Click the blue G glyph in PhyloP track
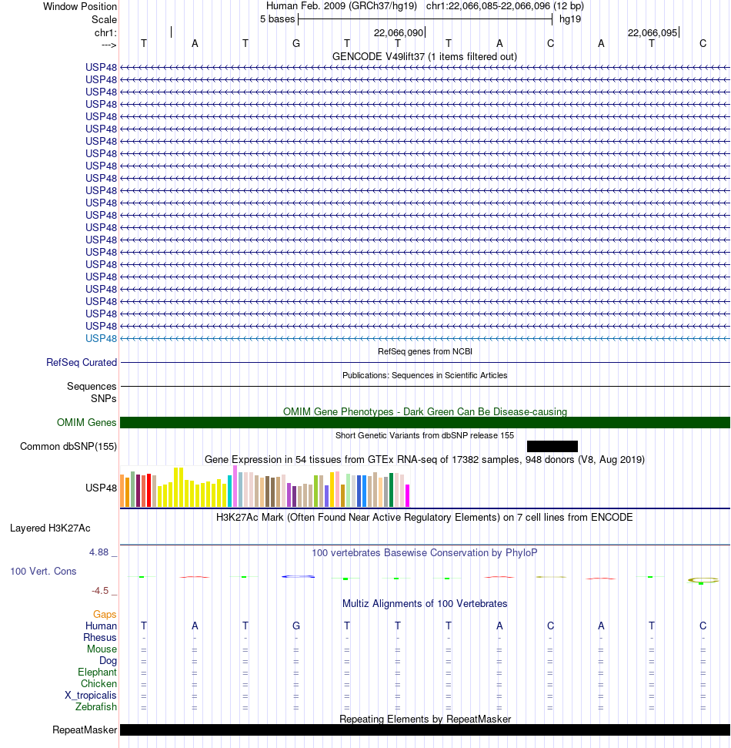Screen dimensions: 731x748 coord(299,577)
